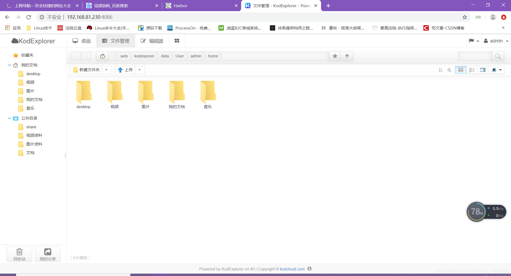511x276 pixels.
Task: Open the kodcloud.com link
Action: 292,269
